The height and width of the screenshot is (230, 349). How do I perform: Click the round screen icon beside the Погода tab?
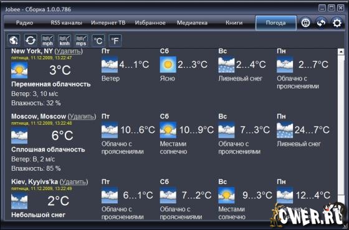click(x=305, y=22)
